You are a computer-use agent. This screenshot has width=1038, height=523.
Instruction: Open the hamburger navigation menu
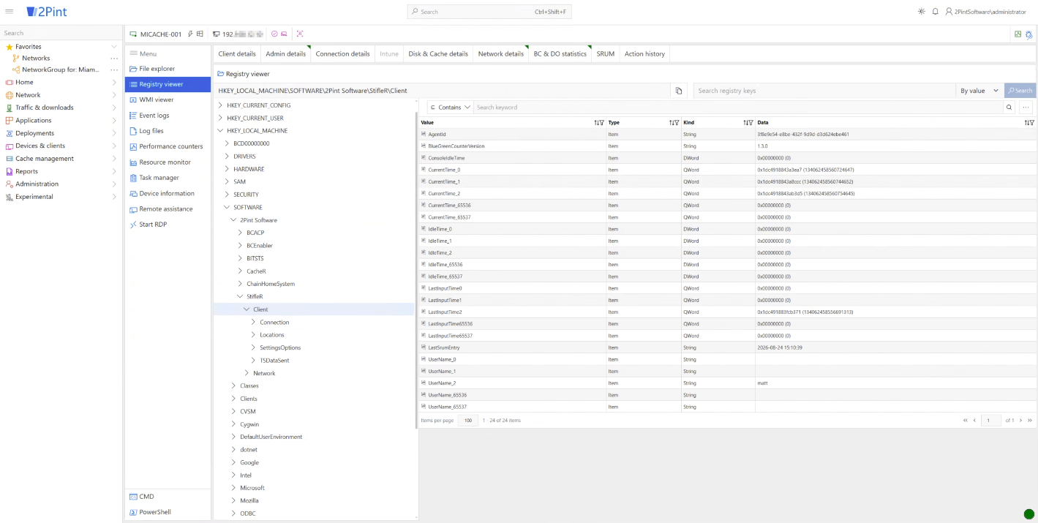coord(10,12)
